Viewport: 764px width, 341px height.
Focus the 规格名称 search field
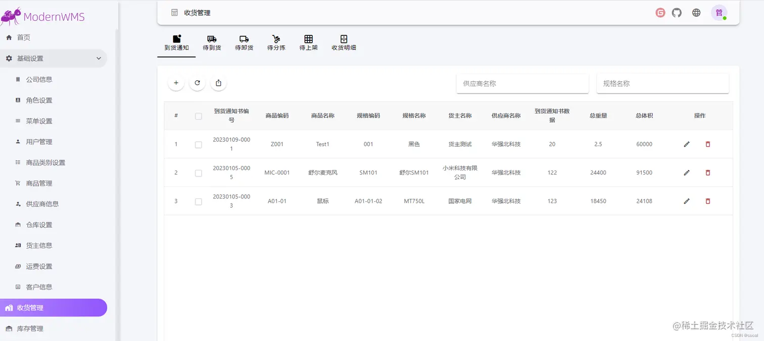click(x=662, y=83)
